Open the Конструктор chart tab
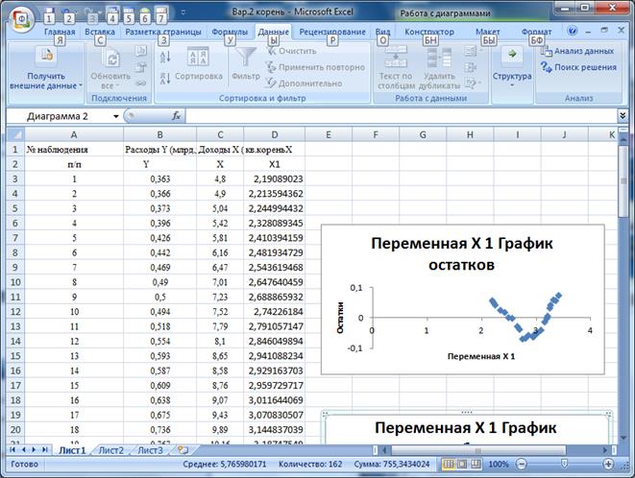 pos(429,32)
